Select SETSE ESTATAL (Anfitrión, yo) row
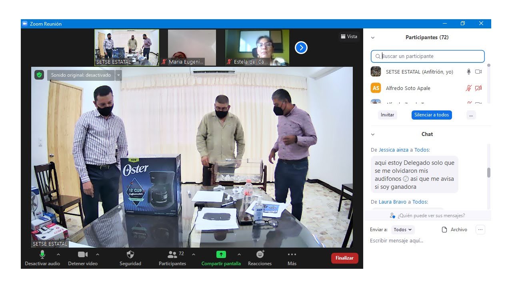The width and height of the screenshot is (512, 288). pyautogui.click(x=427, y=72)
